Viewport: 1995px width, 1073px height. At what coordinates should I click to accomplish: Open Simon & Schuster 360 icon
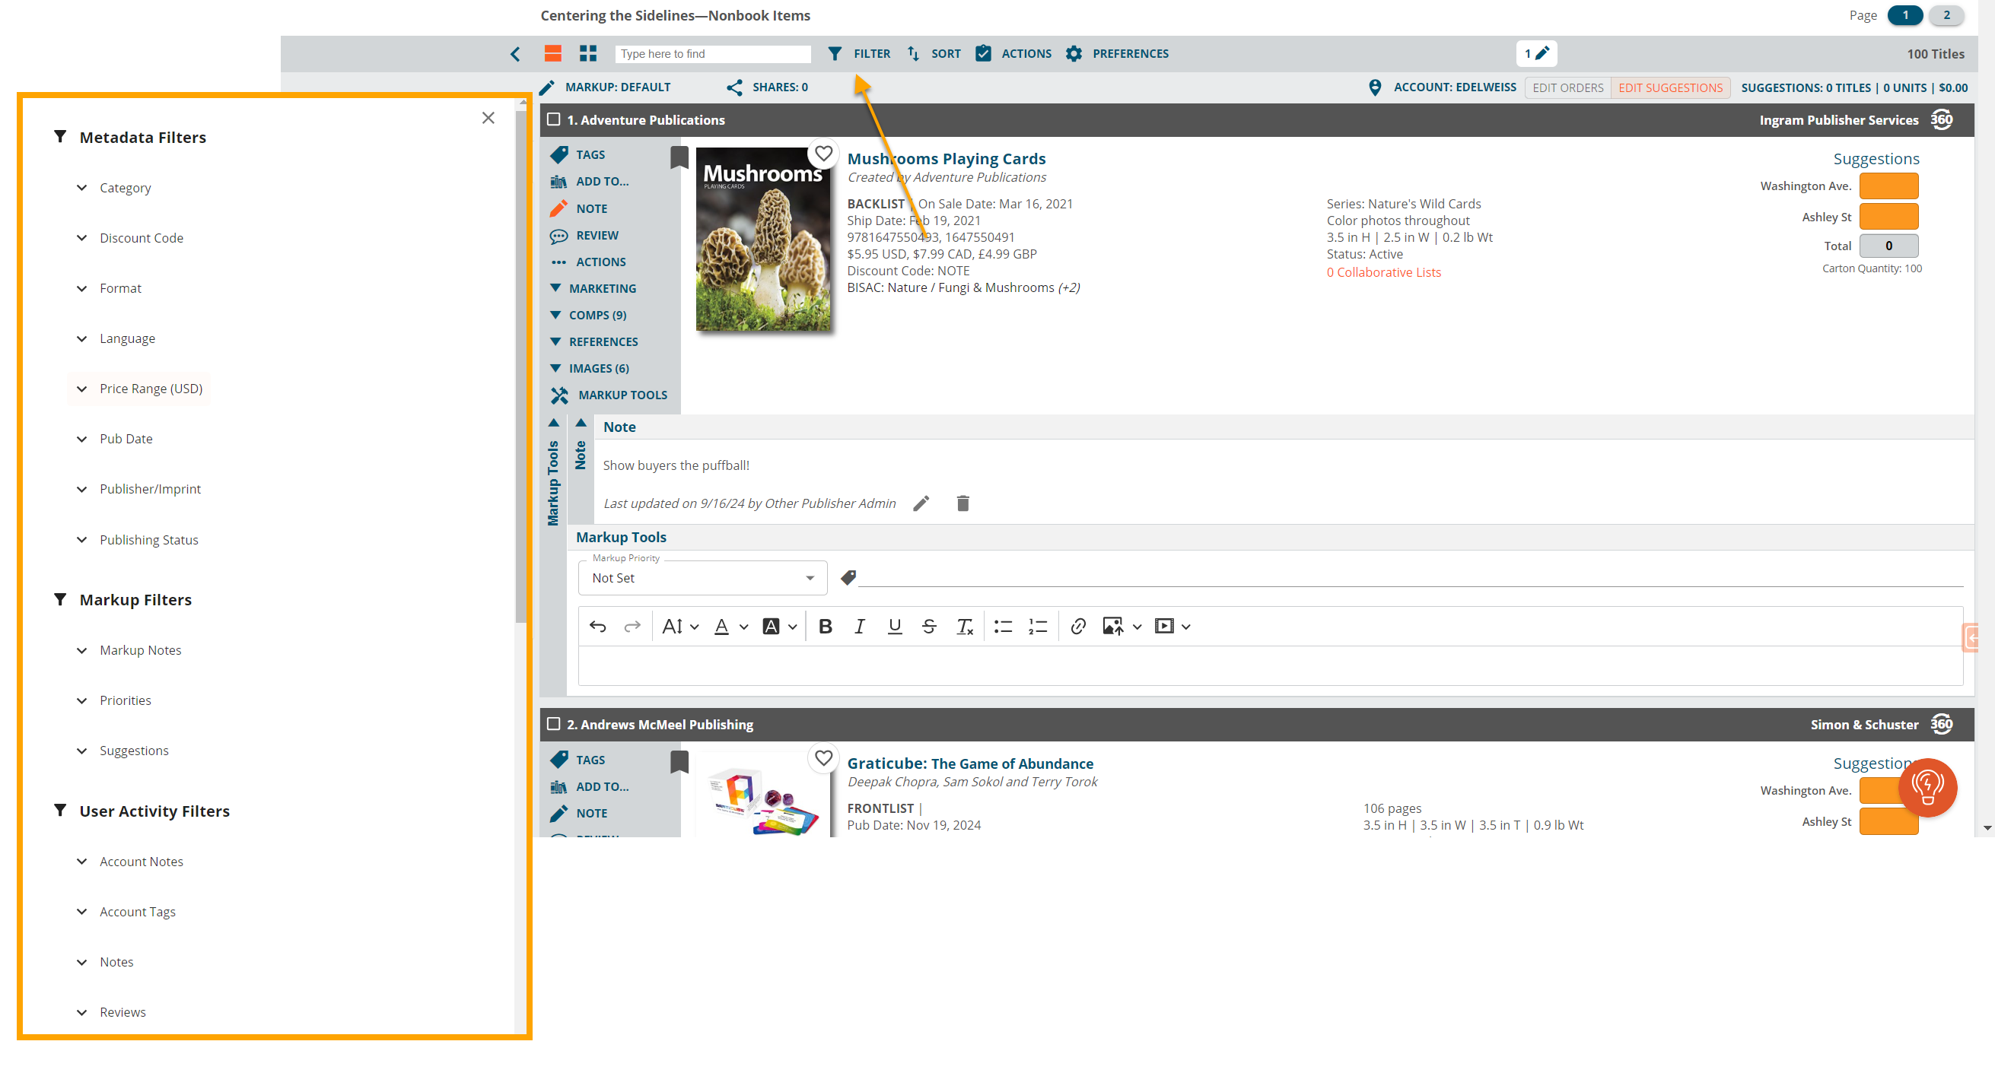click(x=1941, y=725)
